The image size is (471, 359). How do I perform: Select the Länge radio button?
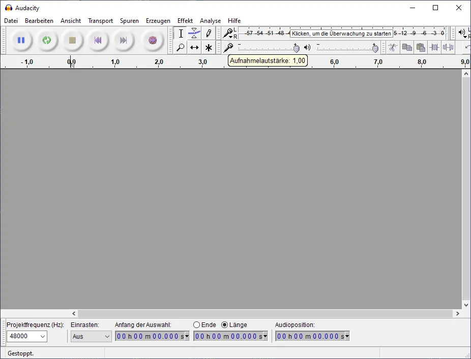point(225,325)
